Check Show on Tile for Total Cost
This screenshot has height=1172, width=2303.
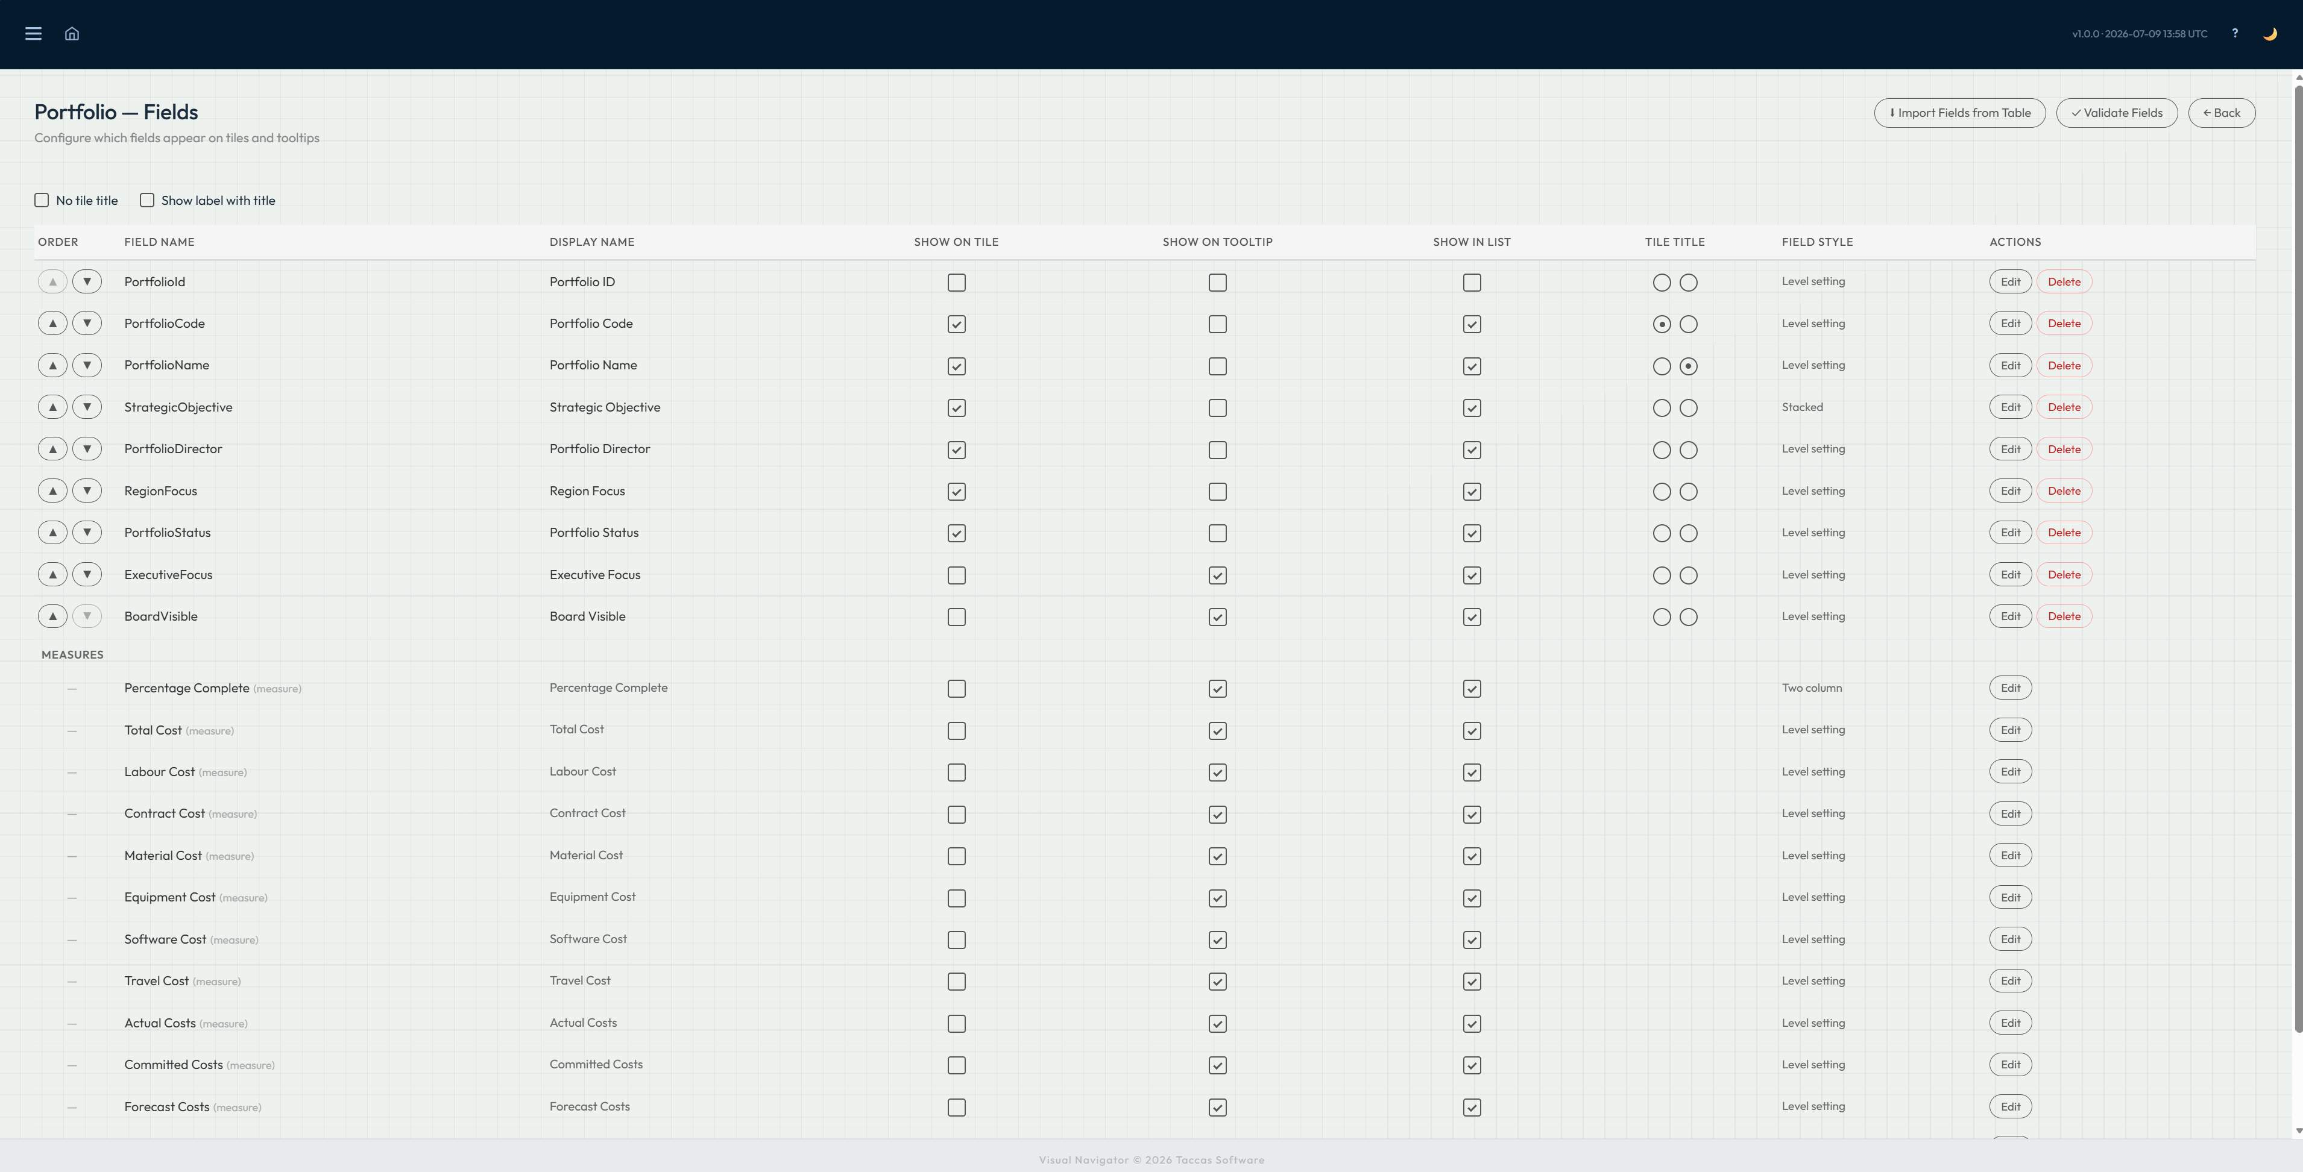[957, 731]
